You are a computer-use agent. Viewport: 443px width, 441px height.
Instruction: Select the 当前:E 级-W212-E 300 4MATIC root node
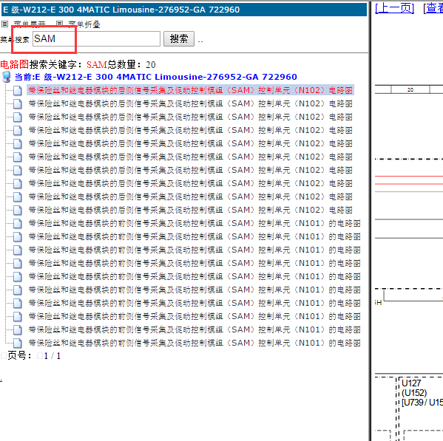155,77
